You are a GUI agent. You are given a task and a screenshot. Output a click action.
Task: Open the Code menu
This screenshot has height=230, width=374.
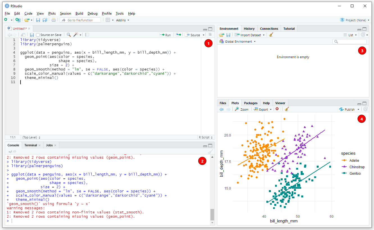28,13
